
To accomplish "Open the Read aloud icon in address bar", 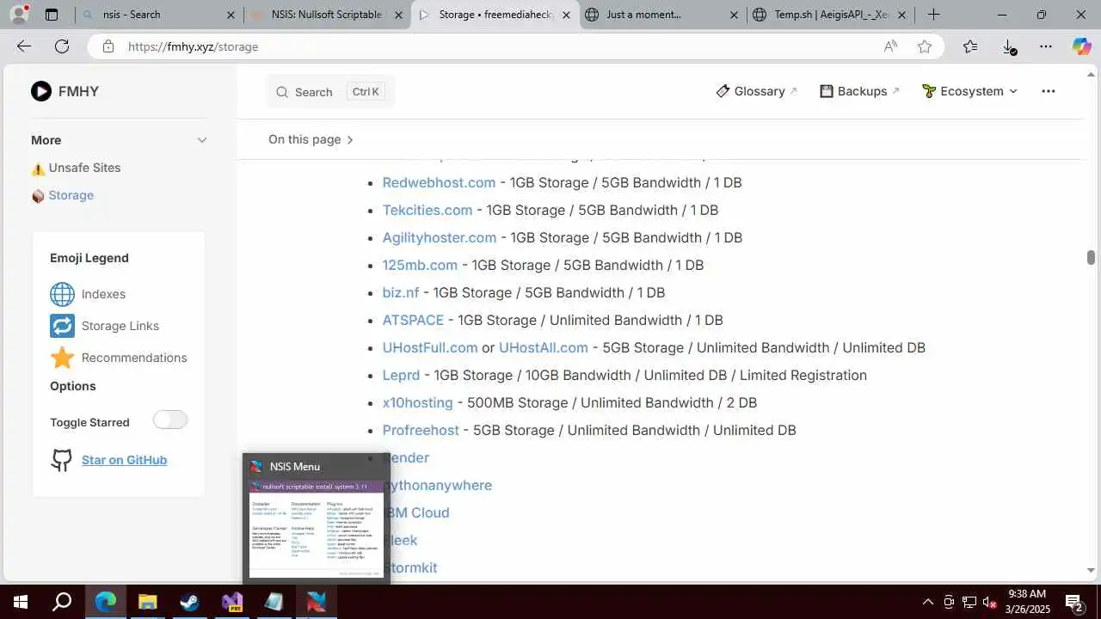I will coord(891,46).
